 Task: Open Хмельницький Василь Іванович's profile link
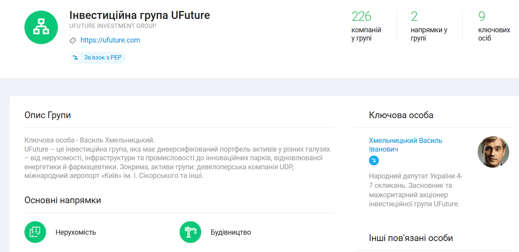[405, 145]
